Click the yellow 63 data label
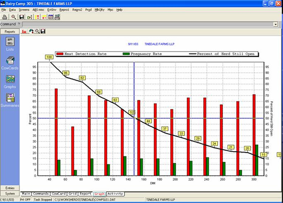 [115, 100]
